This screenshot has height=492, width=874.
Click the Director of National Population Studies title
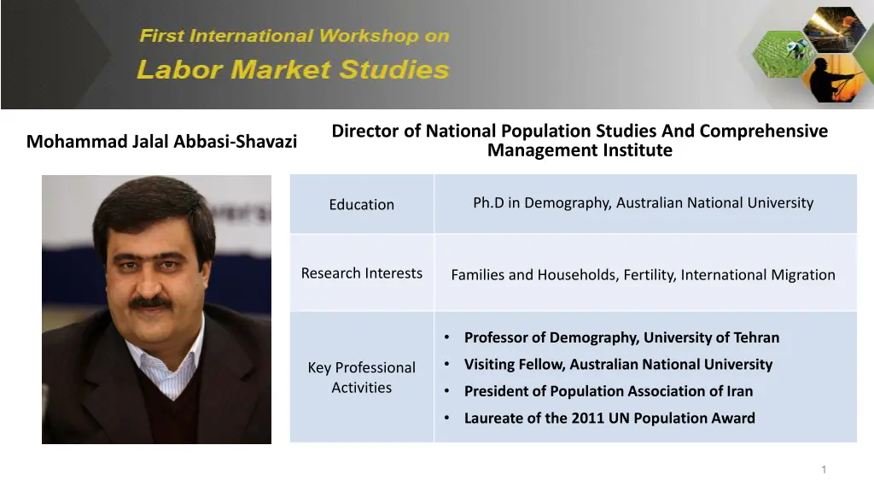click(x=580, y=141)
